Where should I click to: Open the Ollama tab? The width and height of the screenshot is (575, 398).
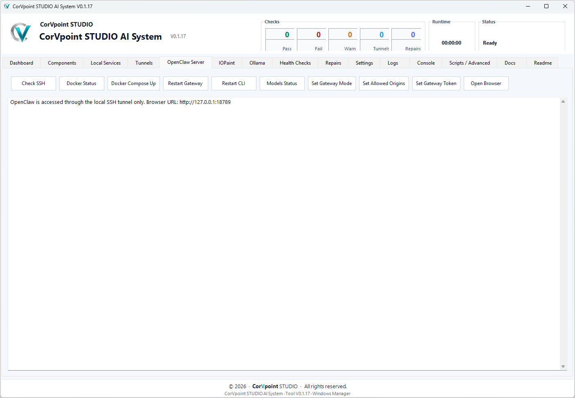257,63
